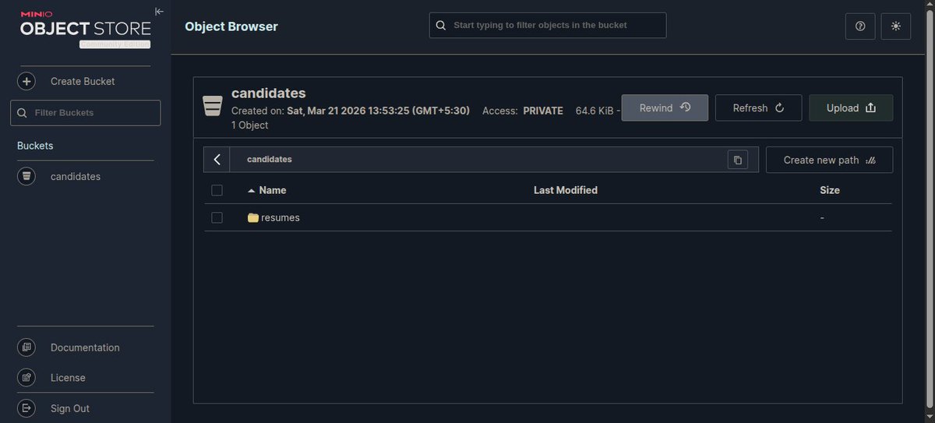Open the Documentation link
The width and height of the screenshot is (935, 423).
86,347
